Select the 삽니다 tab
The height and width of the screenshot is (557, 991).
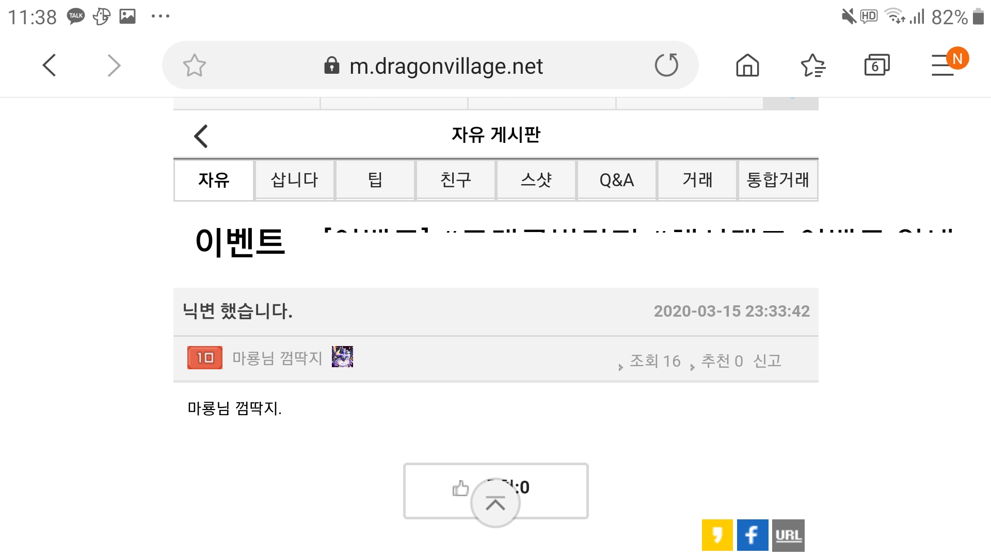[295, 180]
